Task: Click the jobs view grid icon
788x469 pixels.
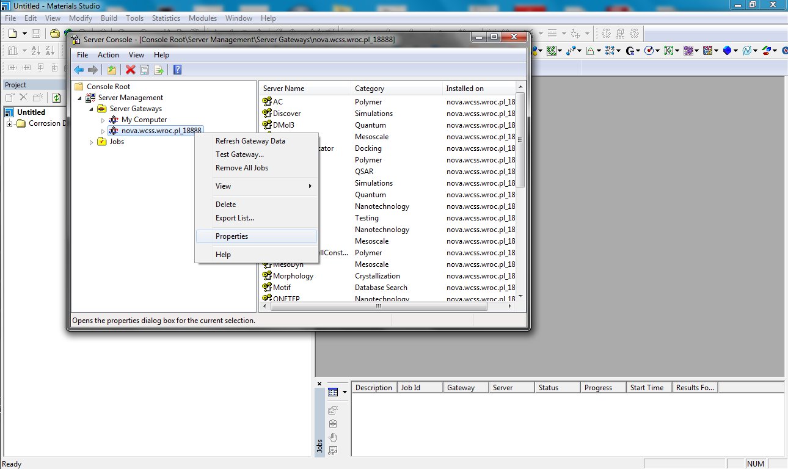Action: (x=333, y=392)
